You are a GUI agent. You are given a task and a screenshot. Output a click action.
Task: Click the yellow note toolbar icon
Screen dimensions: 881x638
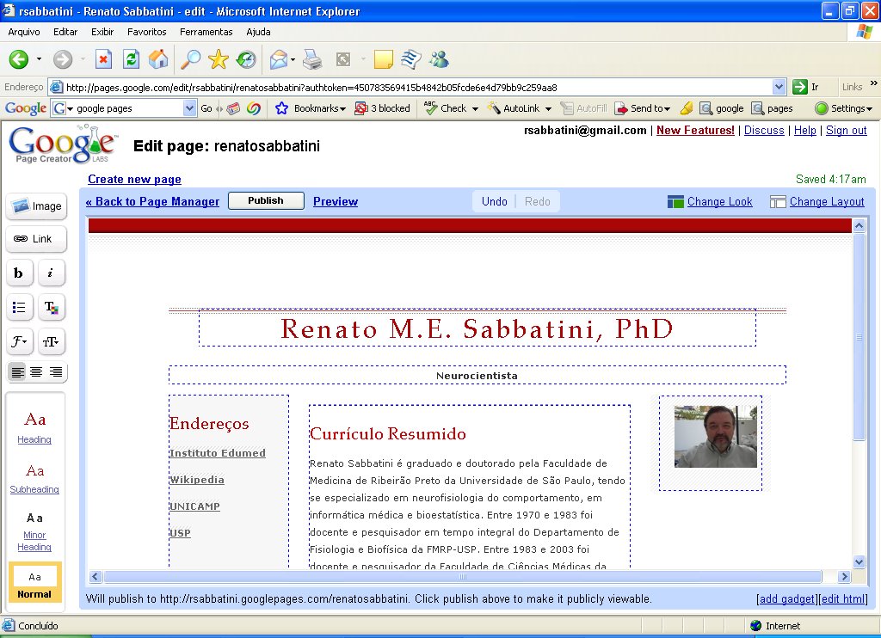[383, 59]
